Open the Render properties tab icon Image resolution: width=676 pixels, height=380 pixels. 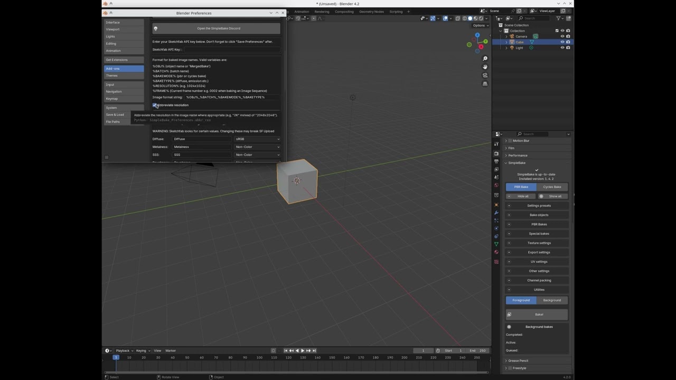tap(496, 154)
